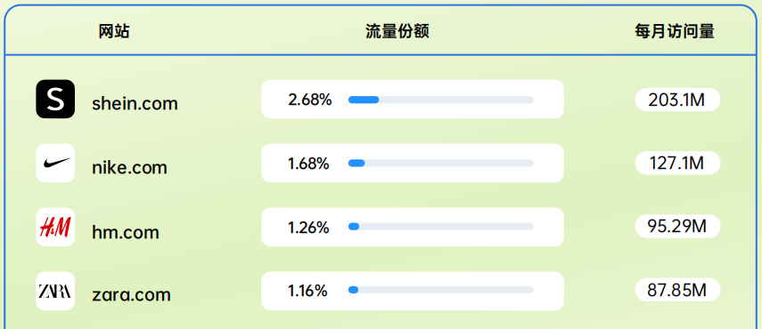Click the H&M red logo icon
Screen dimensions: 762x329
coord(55,227)
